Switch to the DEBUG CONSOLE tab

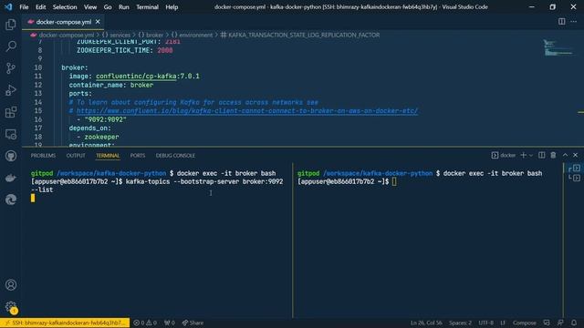(x=175, y=156)
